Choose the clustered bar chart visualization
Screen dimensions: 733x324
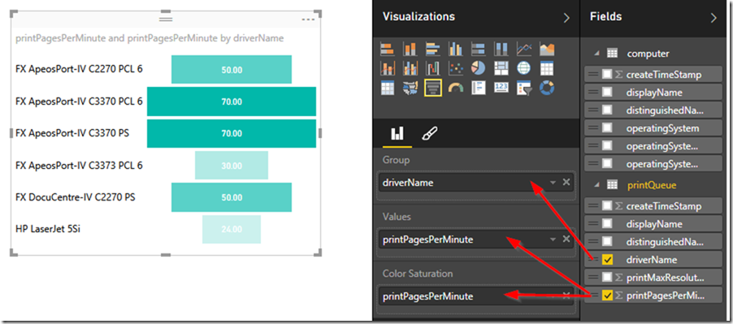coord(433,49)
